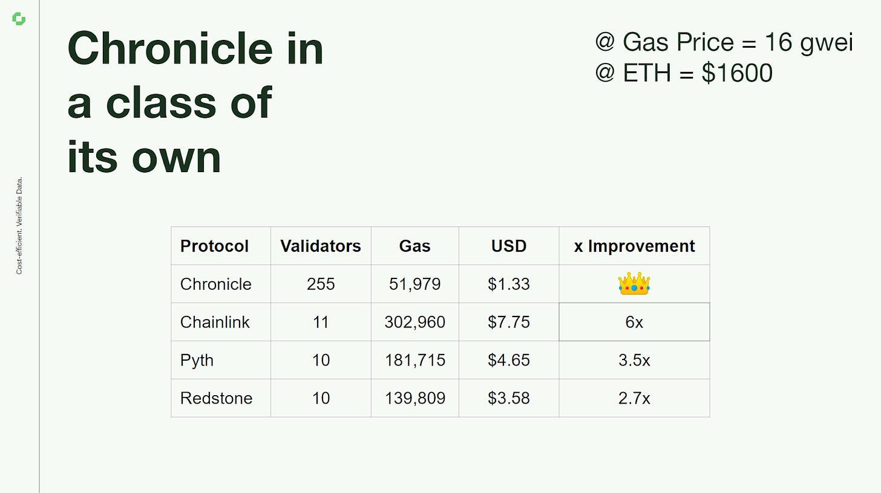Click the Chronicle protocol name cell

click(215, 284)
